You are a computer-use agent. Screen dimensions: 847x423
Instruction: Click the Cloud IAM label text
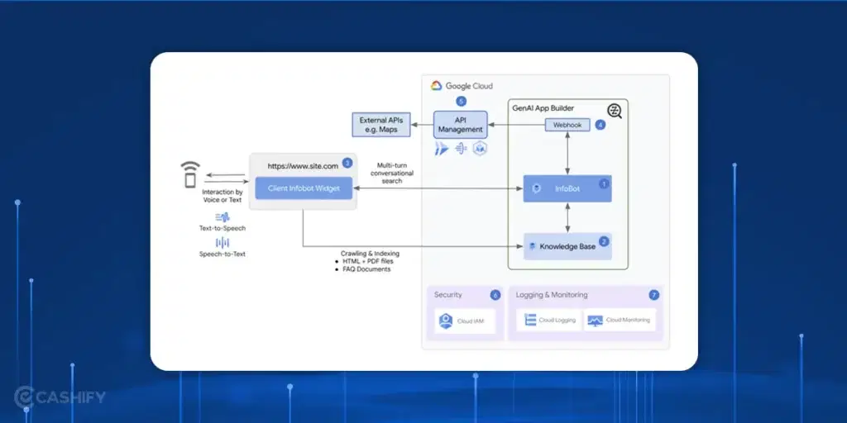point(470,321)
